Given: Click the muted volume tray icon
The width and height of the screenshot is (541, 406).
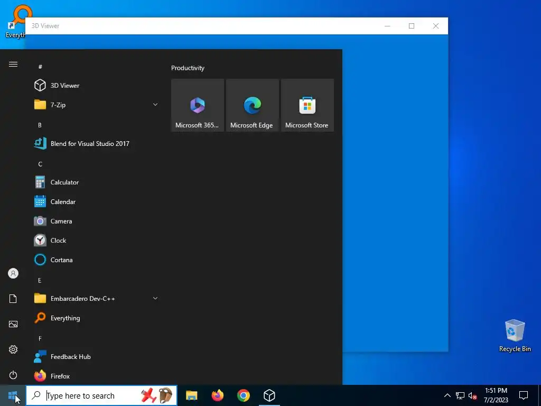Looking at the screenshot, I should click(472, 395).
